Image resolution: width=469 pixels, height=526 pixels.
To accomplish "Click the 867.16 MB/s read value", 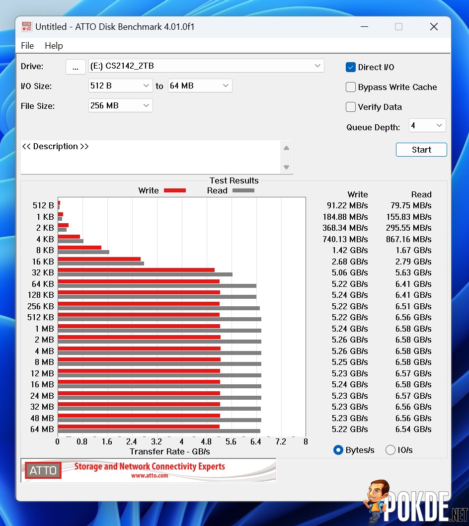I will pyautogui.click(x=409, y=240).
